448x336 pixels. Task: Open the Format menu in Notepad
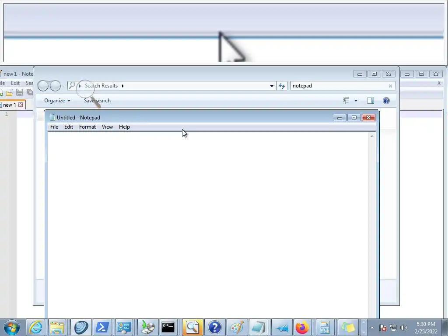point(87,127)
